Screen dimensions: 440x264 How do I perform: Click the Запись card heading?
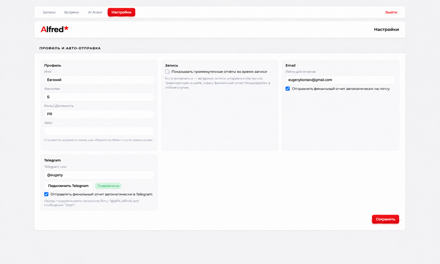click(172, 65)
